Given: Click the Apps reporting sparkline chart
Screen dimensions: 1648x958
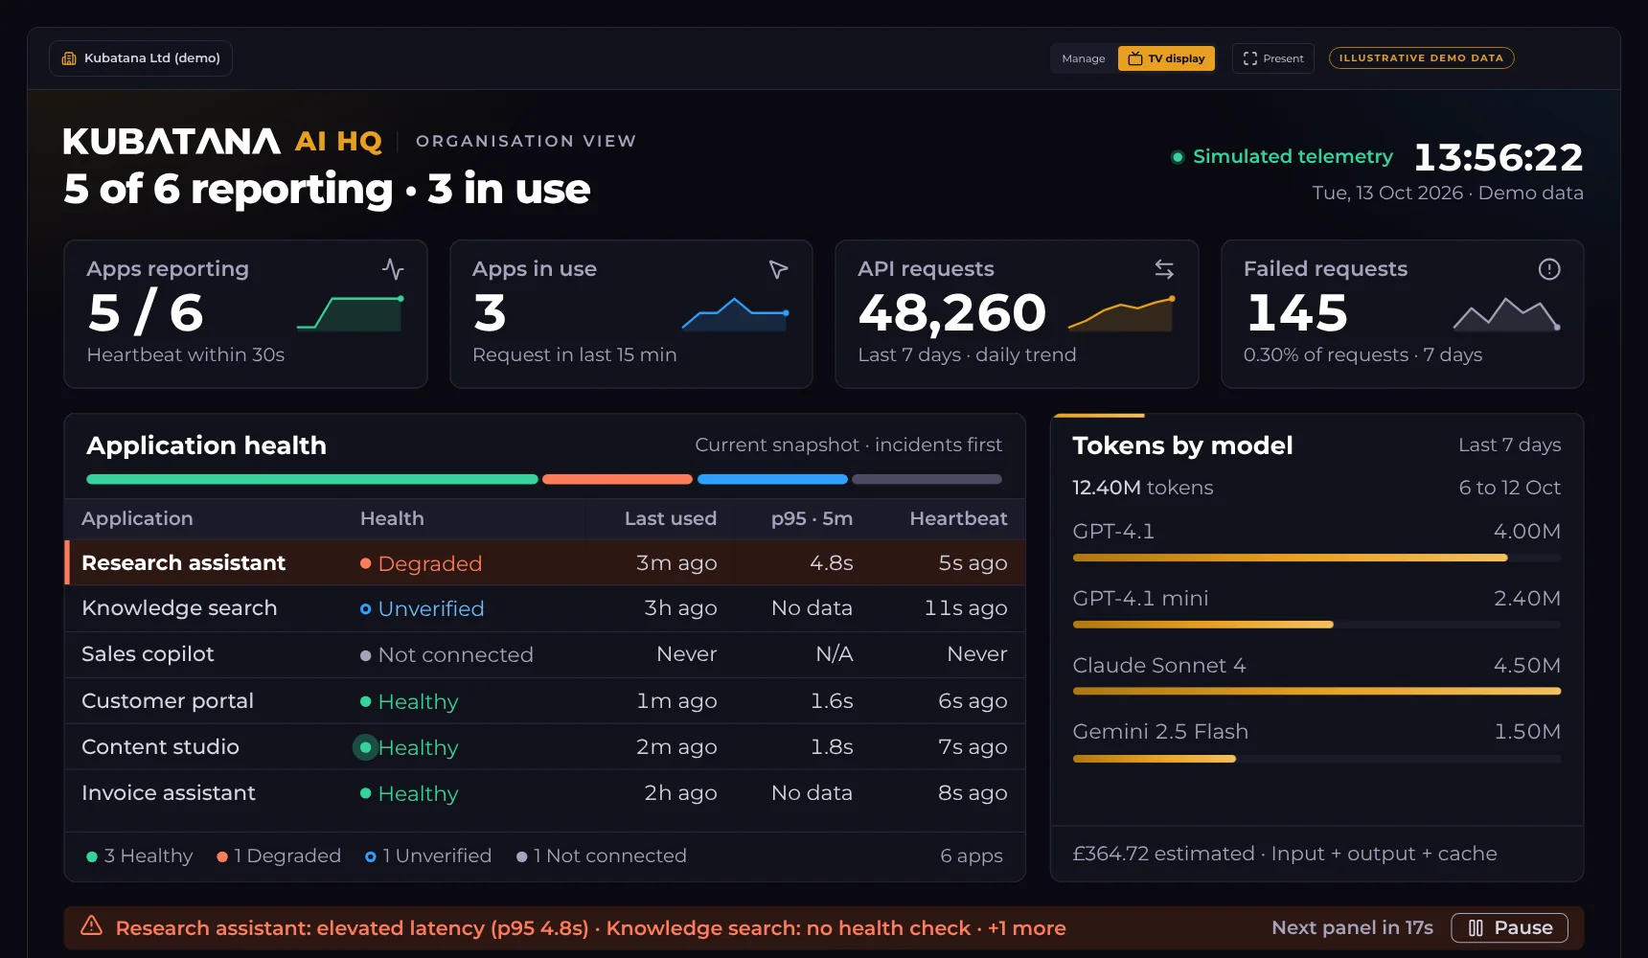Looking at the screenshot, I should [x=351, y=313].
